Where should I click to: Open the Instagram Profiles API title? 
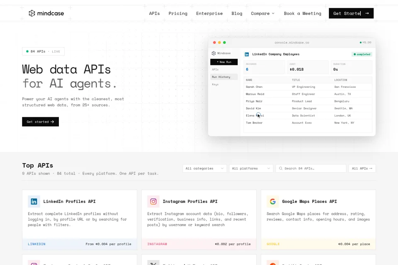190,201
